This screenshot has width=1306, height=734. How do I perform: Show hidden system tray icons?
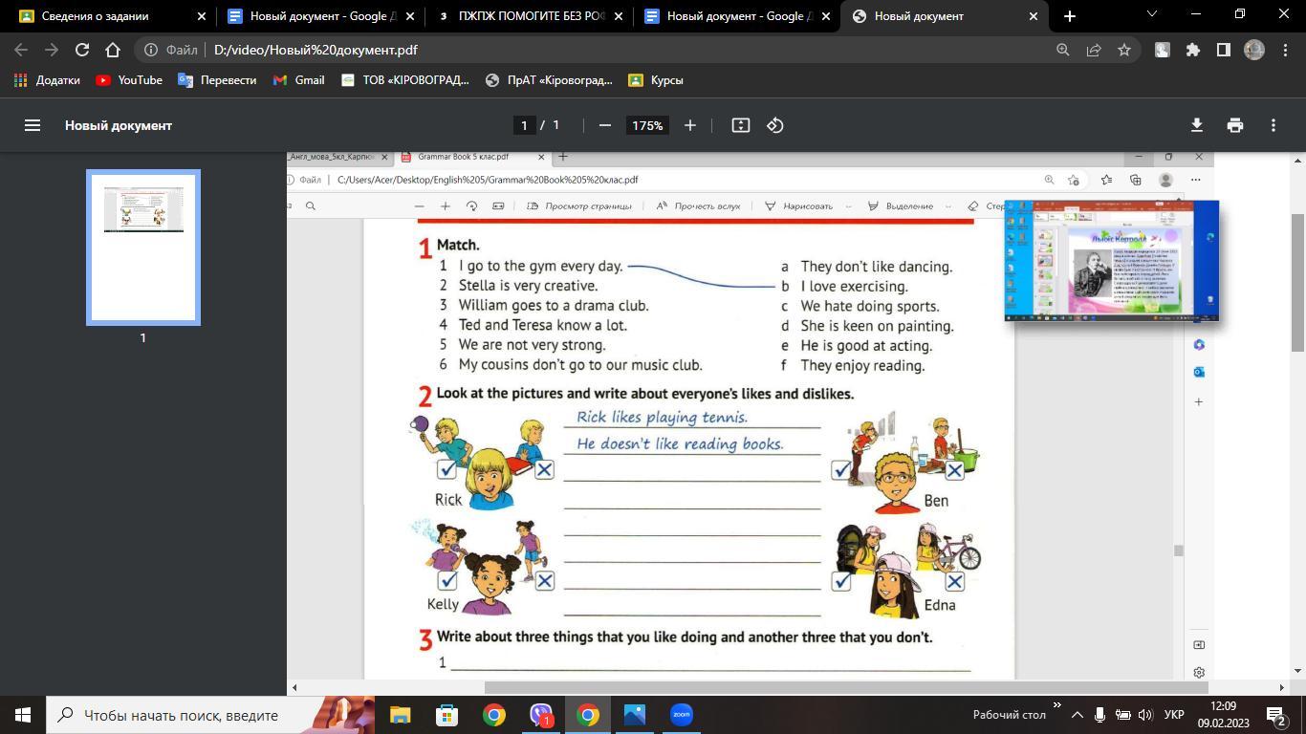(1077, 715)
